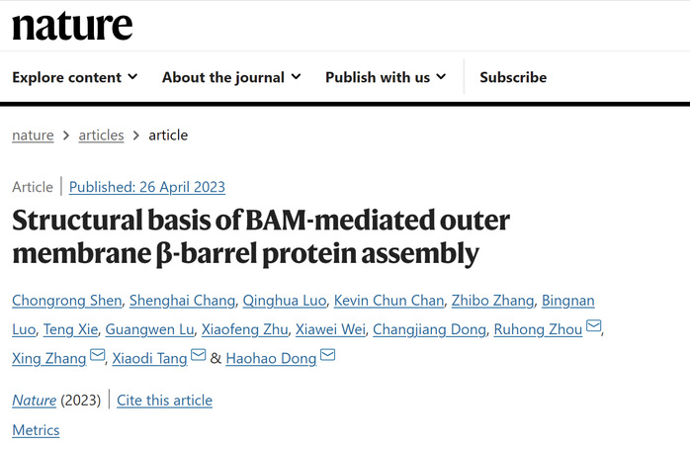Viewport: 690px width, 449px height.
Task: Go to nature breadcrumb link
Action: (x=33, y=135)
